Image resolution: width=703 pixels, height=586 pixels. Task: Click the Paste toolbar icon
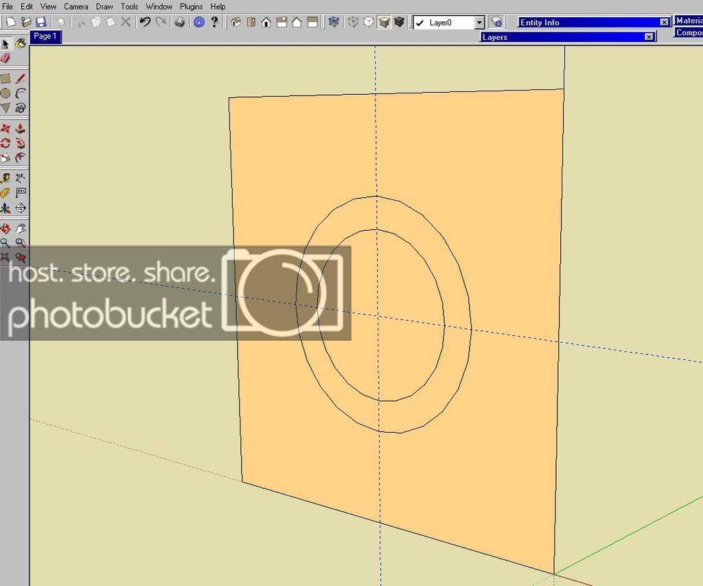coord(111,22)
